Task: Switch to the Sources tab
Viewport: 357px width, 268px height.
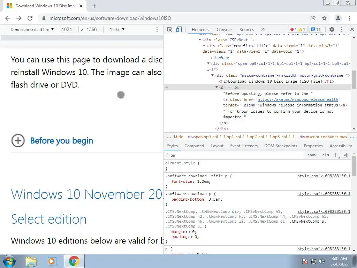Action: click(246, 30)
